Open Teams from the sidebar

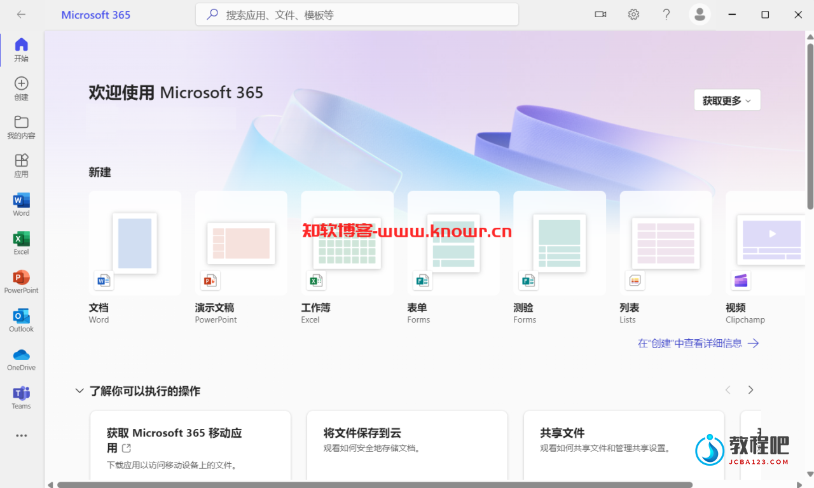(21, 397)
